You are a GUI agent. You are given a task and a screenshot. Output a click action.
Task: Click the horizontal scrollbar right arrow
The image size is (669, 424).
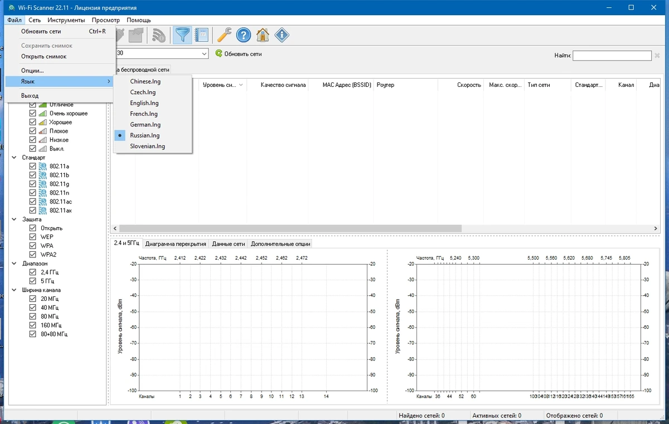coord(656,228)
